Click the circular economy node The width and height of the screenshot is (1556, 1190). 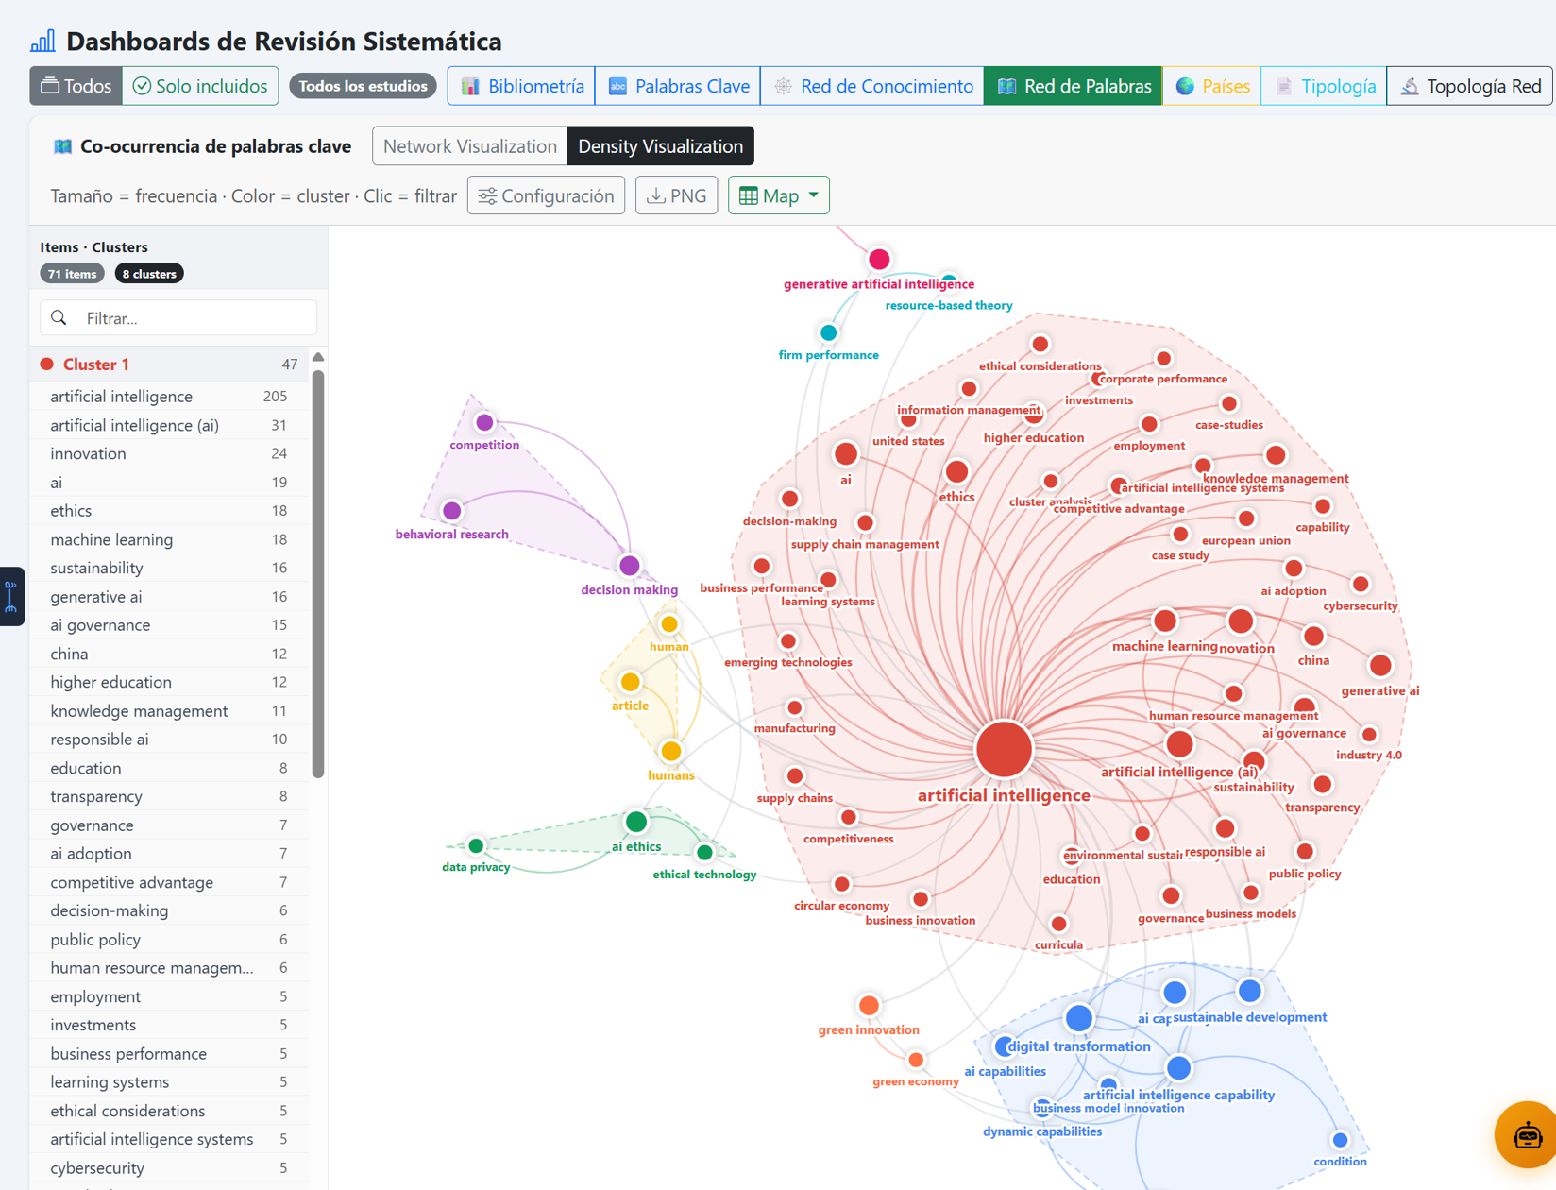click(841, 884)
